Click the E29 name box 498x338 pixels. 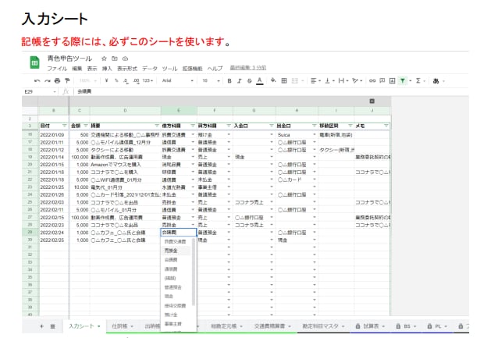pos(40,91)
